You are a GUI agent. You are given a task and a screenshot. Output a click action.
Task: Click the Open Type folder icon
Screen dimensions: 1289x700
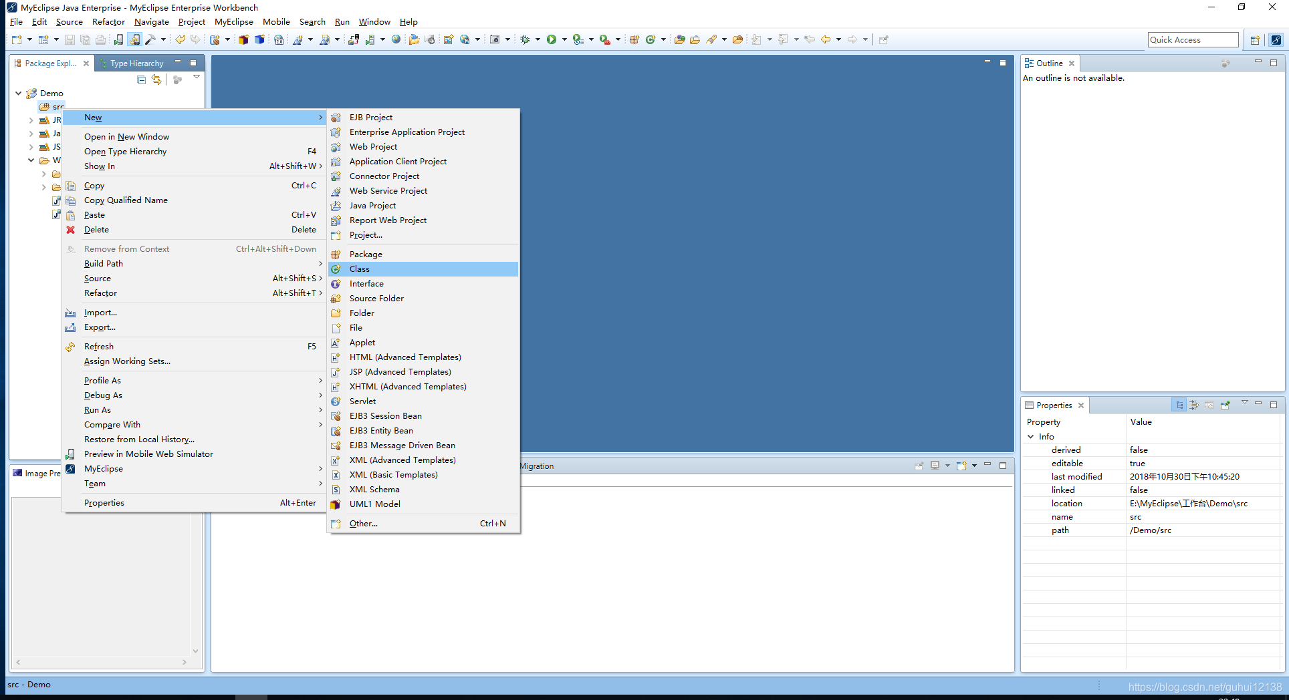click(x=679, y=39)
